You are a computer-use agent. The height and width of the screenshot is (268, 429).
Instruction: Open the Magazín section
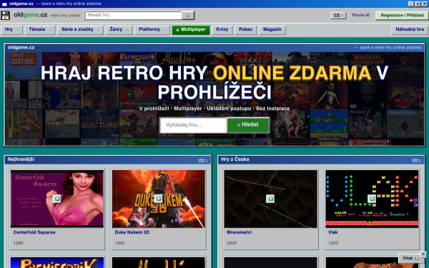[x=272, y=29]
